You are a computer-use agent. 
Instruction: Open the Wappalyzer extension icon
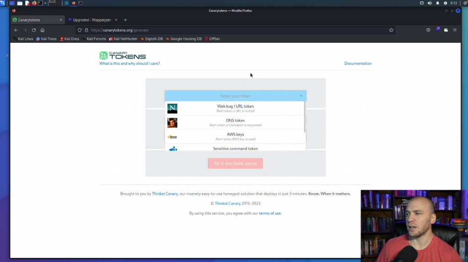coord(437,30)
